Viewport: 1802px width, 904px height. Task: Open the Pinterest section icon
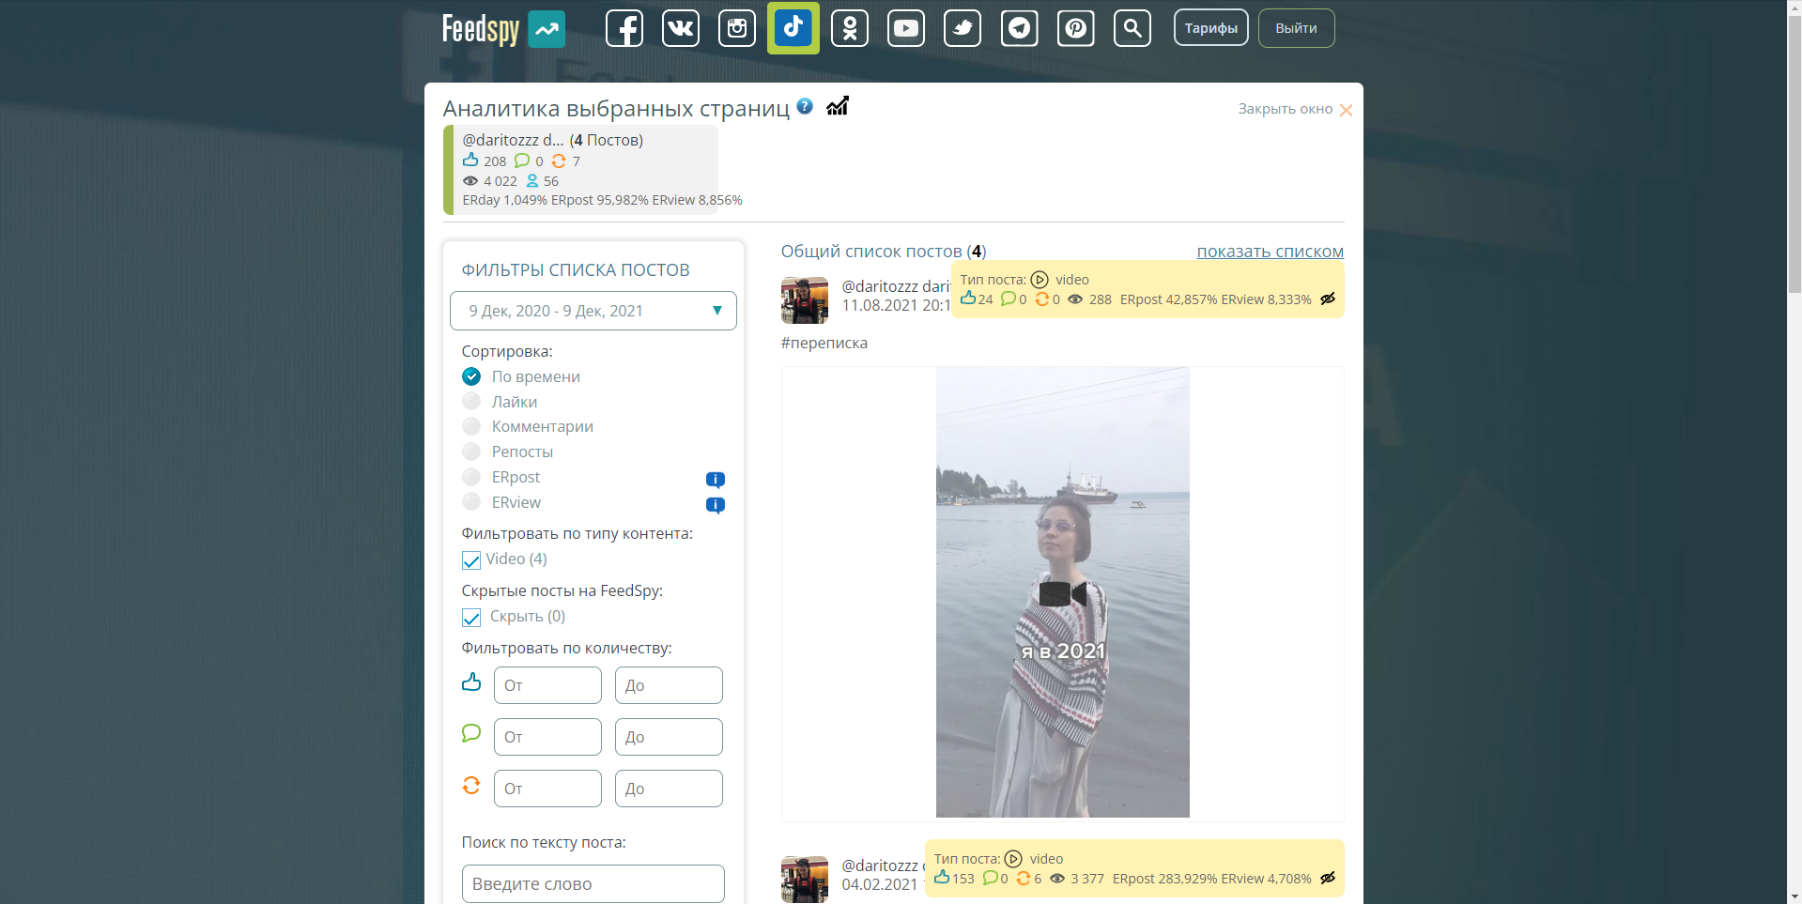pyautogui.click(x=1076, y=28)
